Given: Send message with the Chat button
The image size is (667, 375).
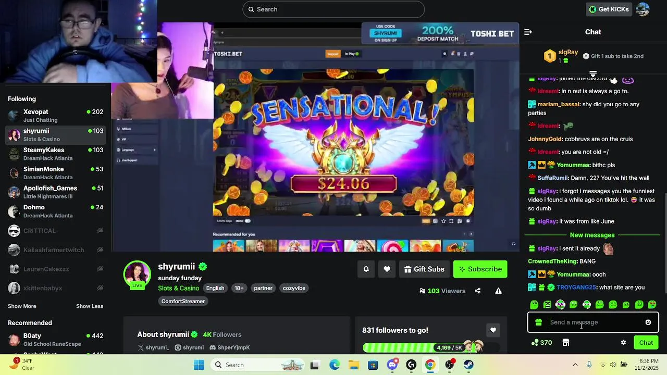Looking at the screenshot, I should (646, 343).
